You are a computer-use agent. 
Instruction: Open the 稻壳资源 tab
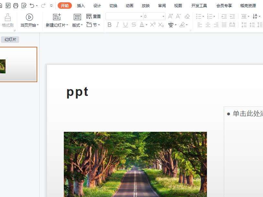pyautogui.click(x=248, y=6)
